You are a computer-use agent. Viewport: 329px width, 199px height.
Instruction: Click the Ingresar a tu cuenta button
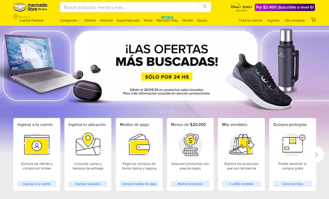pos(37,184)
